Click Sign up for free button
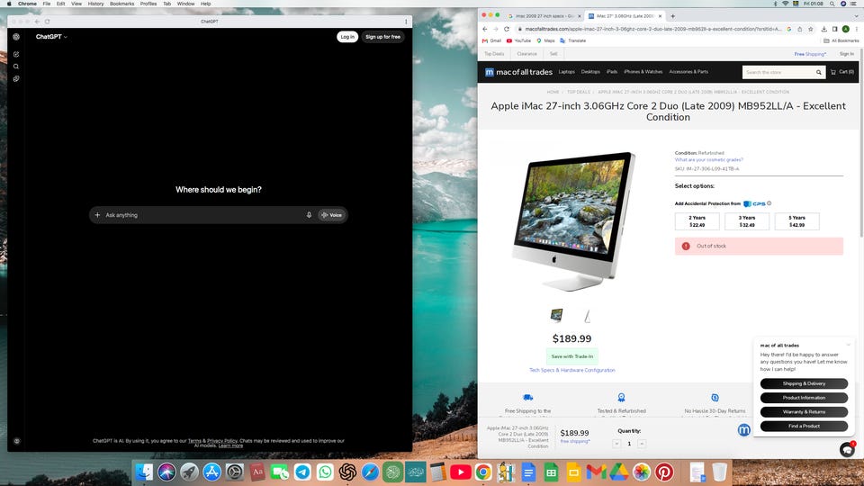This screenshot has height=486, width=864. 383,37
